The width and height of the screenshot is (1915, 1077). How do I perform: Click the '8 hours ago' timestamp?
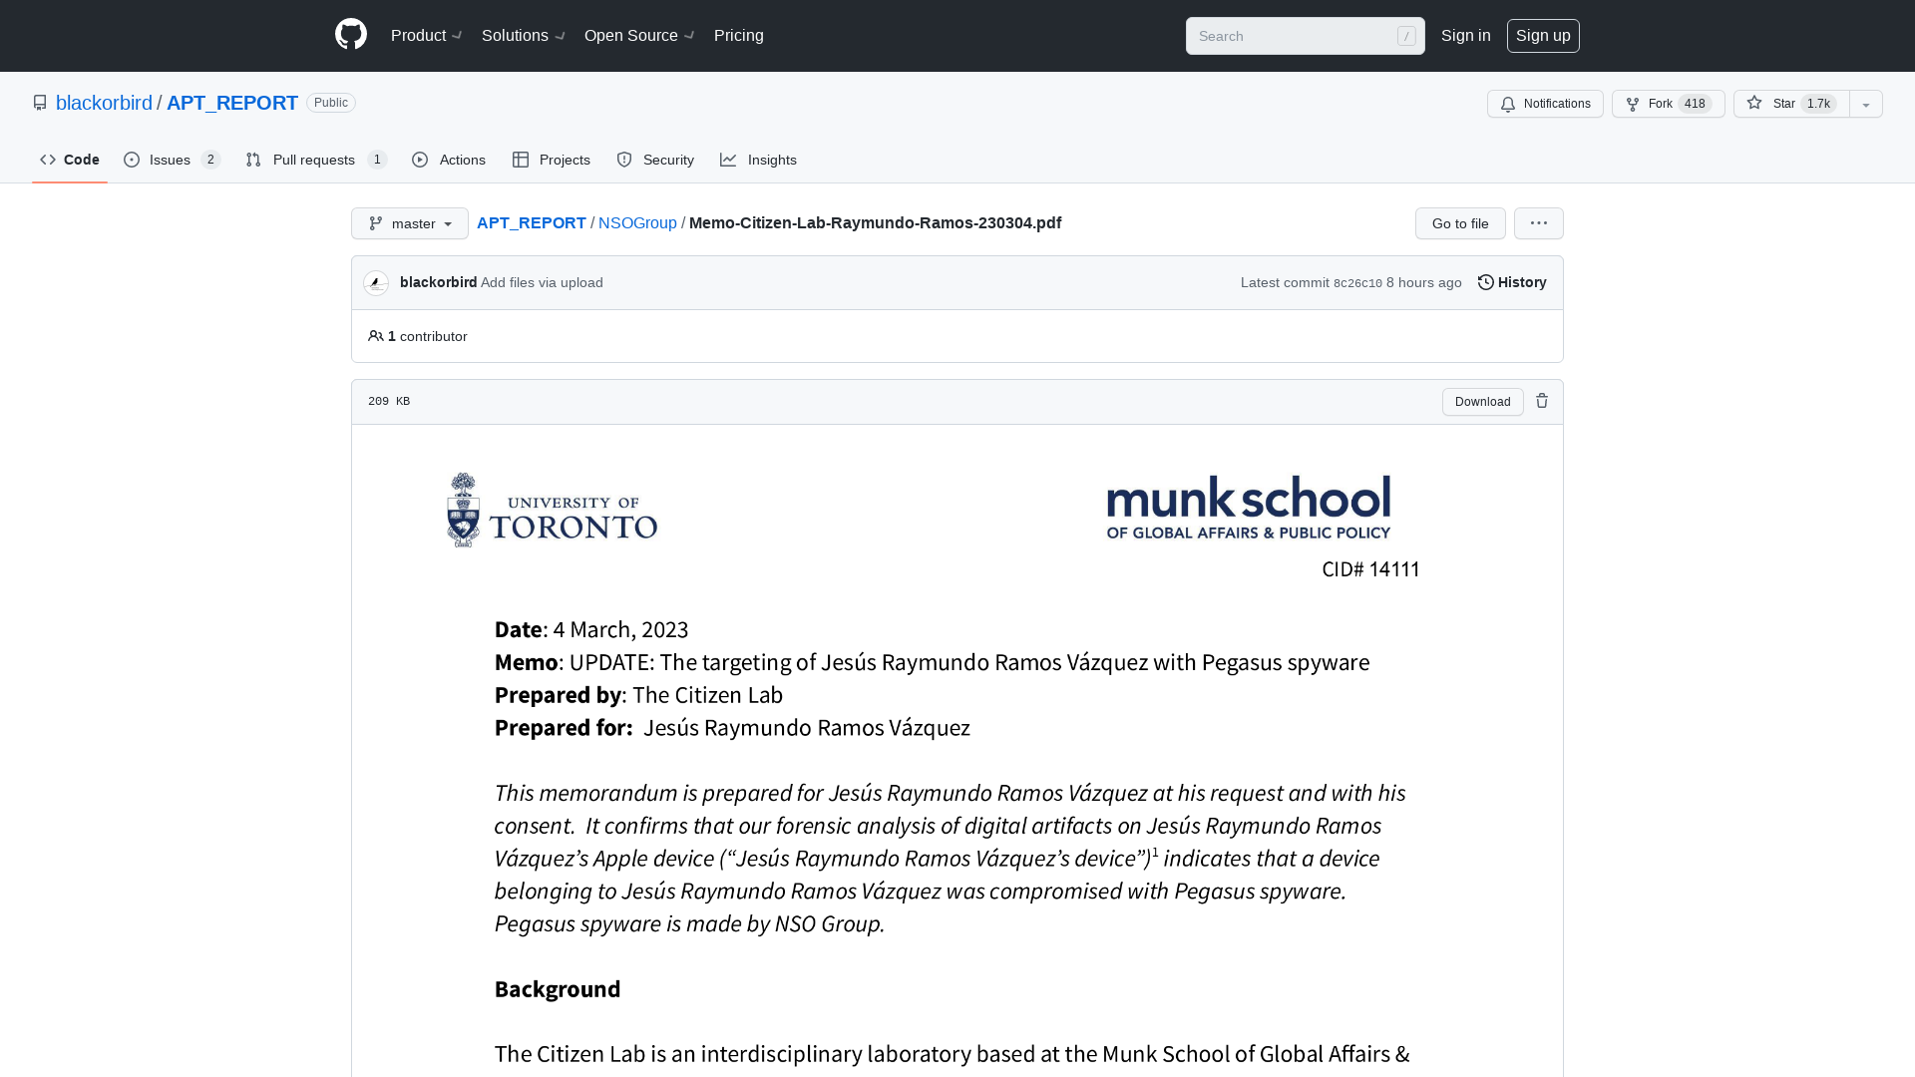(1424, 282)
